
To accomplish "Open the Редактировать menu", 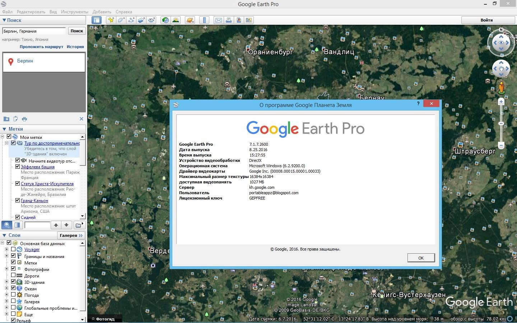I will pyautogui.click(x=31, y=12).
